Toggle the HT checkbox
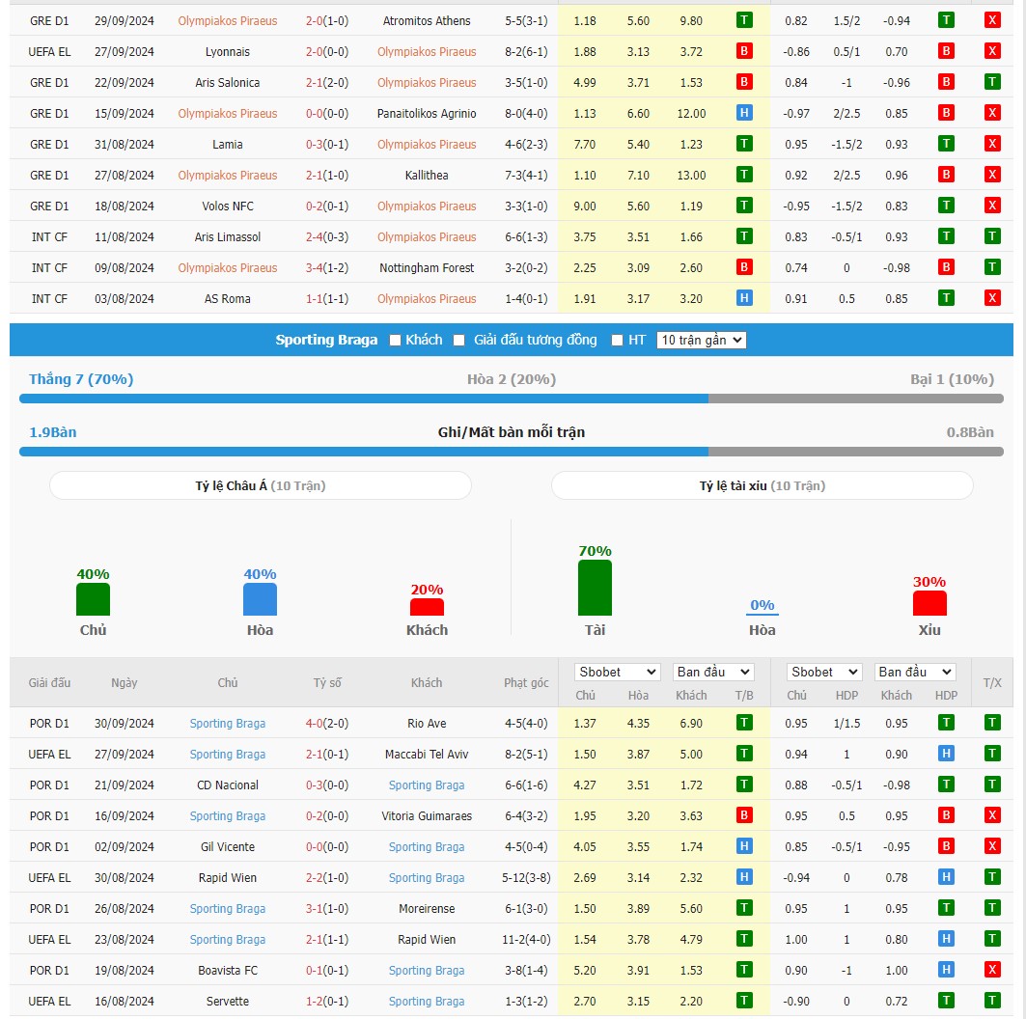The height and width of the screenshot is (1019, 1026). coord(617,340)
